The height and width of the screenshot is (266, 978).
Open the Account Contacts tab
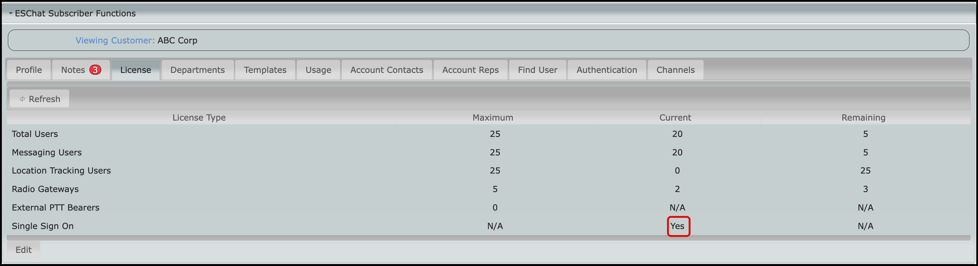(386, 70)
